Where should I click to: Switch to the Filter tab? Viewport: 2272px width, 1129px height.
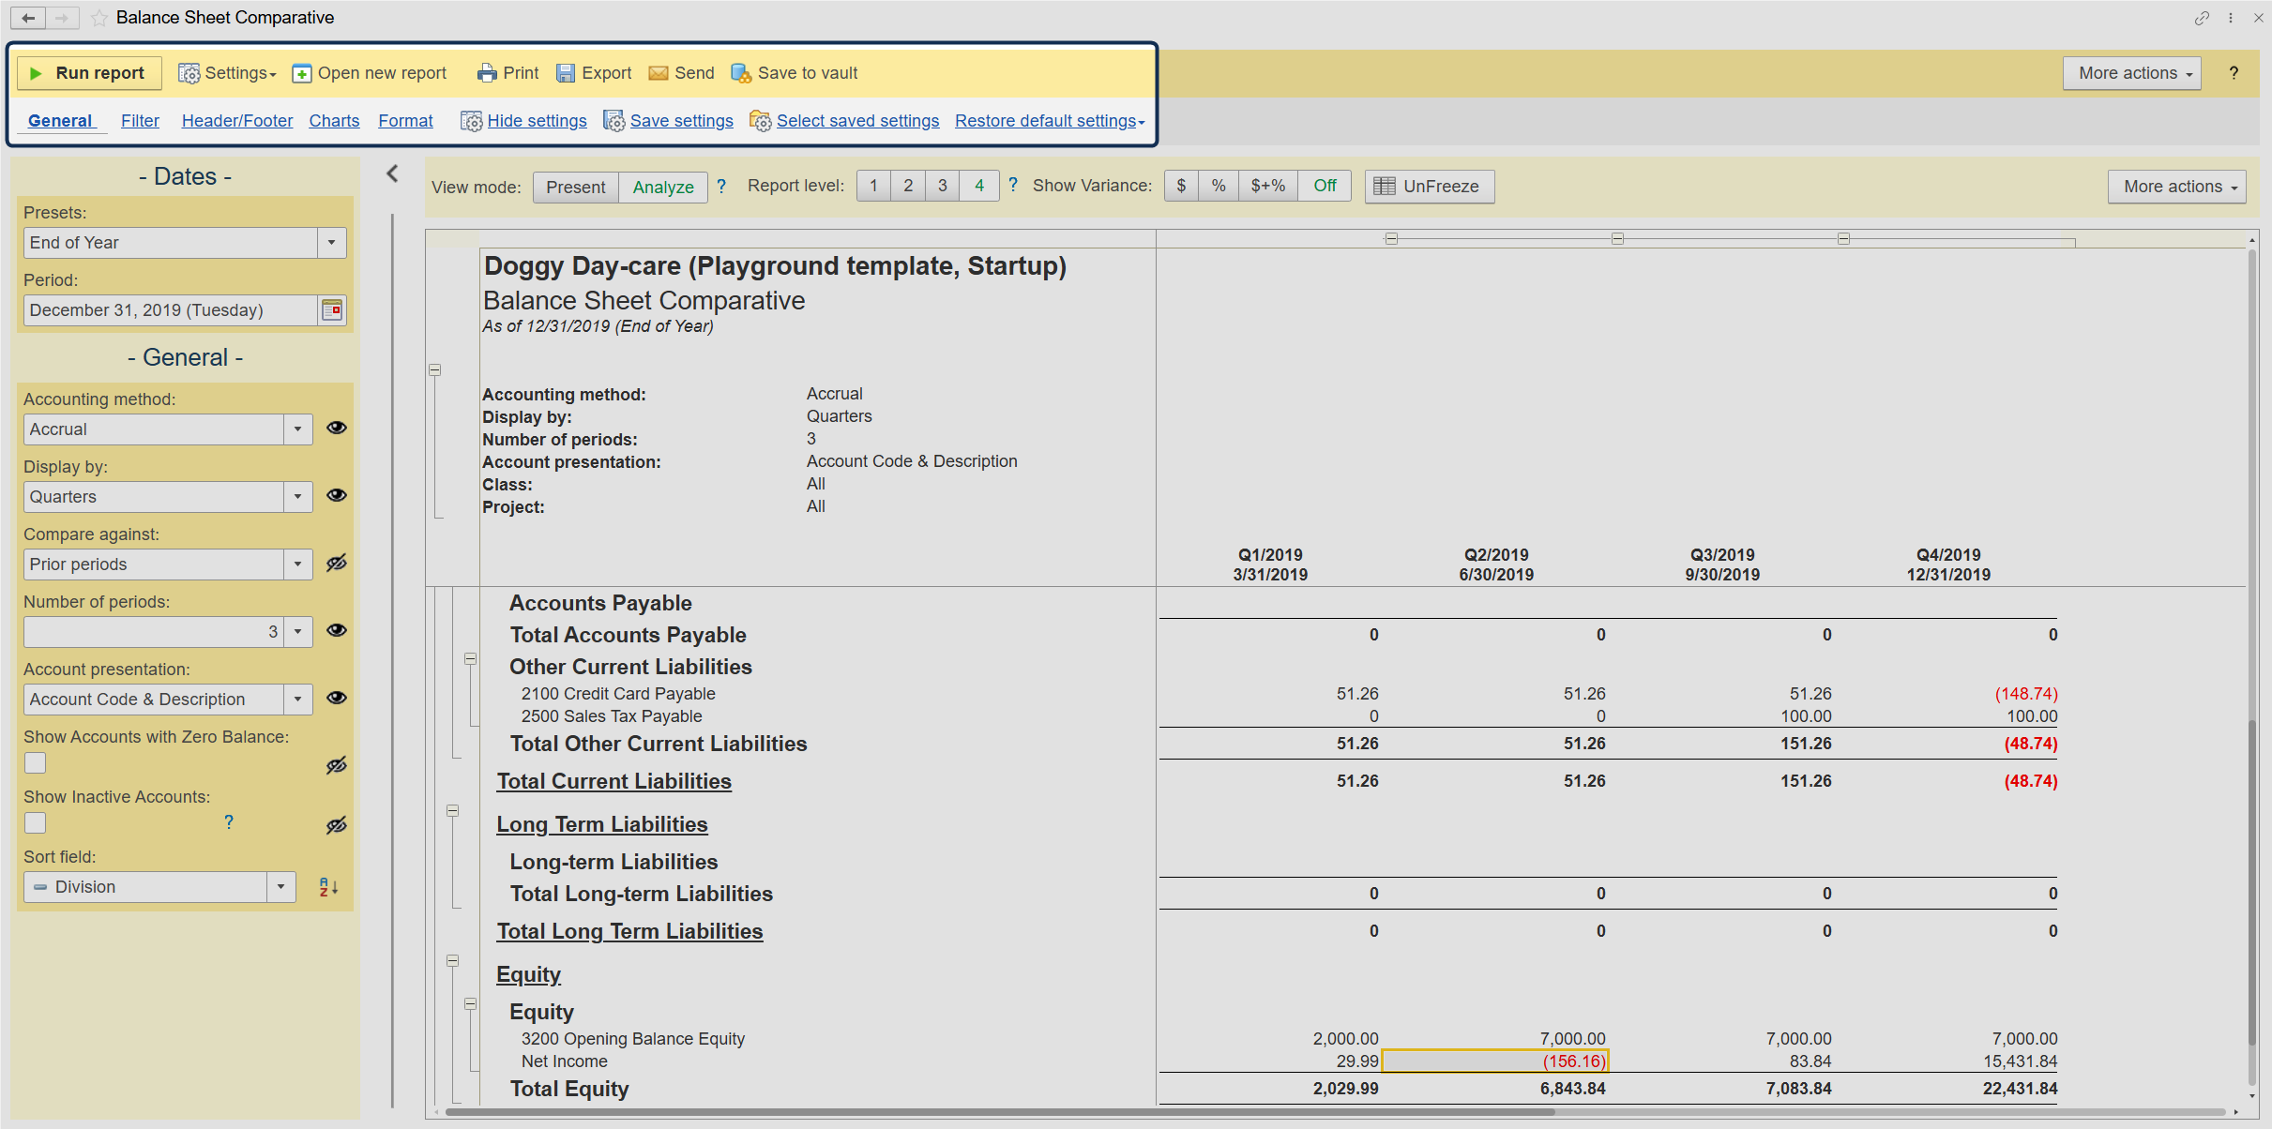point(140,121)
